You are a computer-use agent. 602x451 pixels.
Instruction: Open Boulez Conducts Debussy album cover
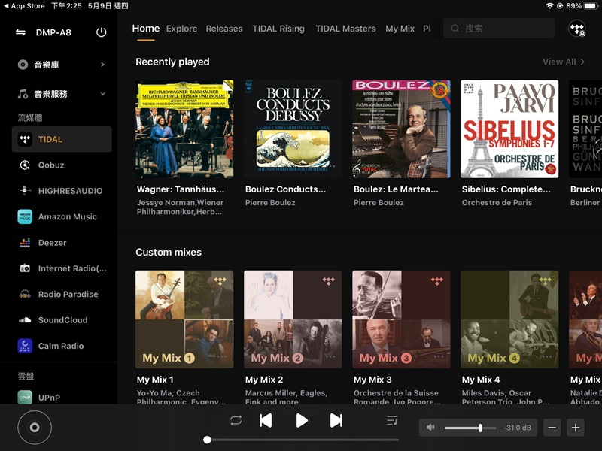coord(293,129)
